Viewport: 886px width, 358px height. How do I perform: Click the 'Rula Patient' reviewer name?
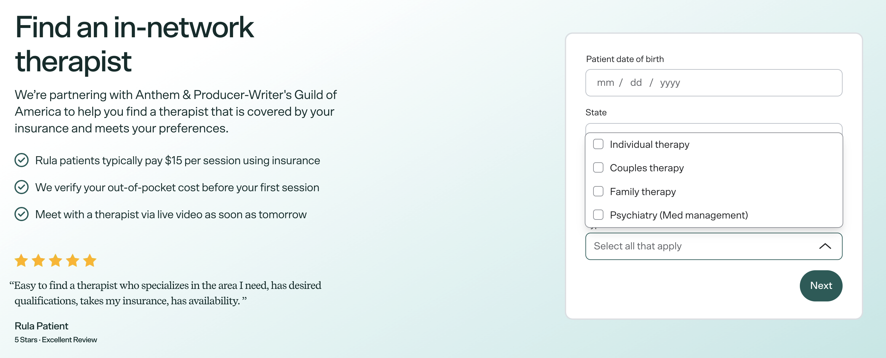[41, 326]
